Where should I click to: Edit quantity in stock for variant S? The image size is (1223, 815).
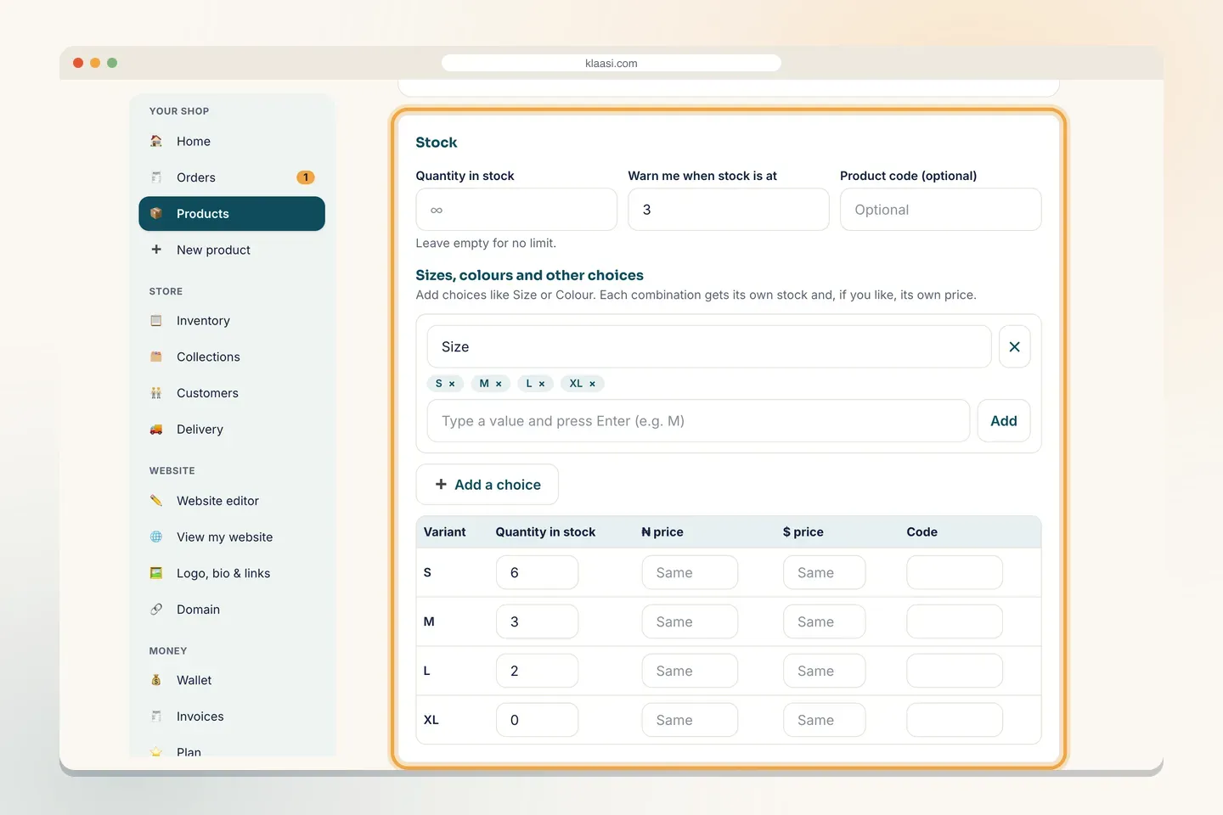tap(537, 573)
